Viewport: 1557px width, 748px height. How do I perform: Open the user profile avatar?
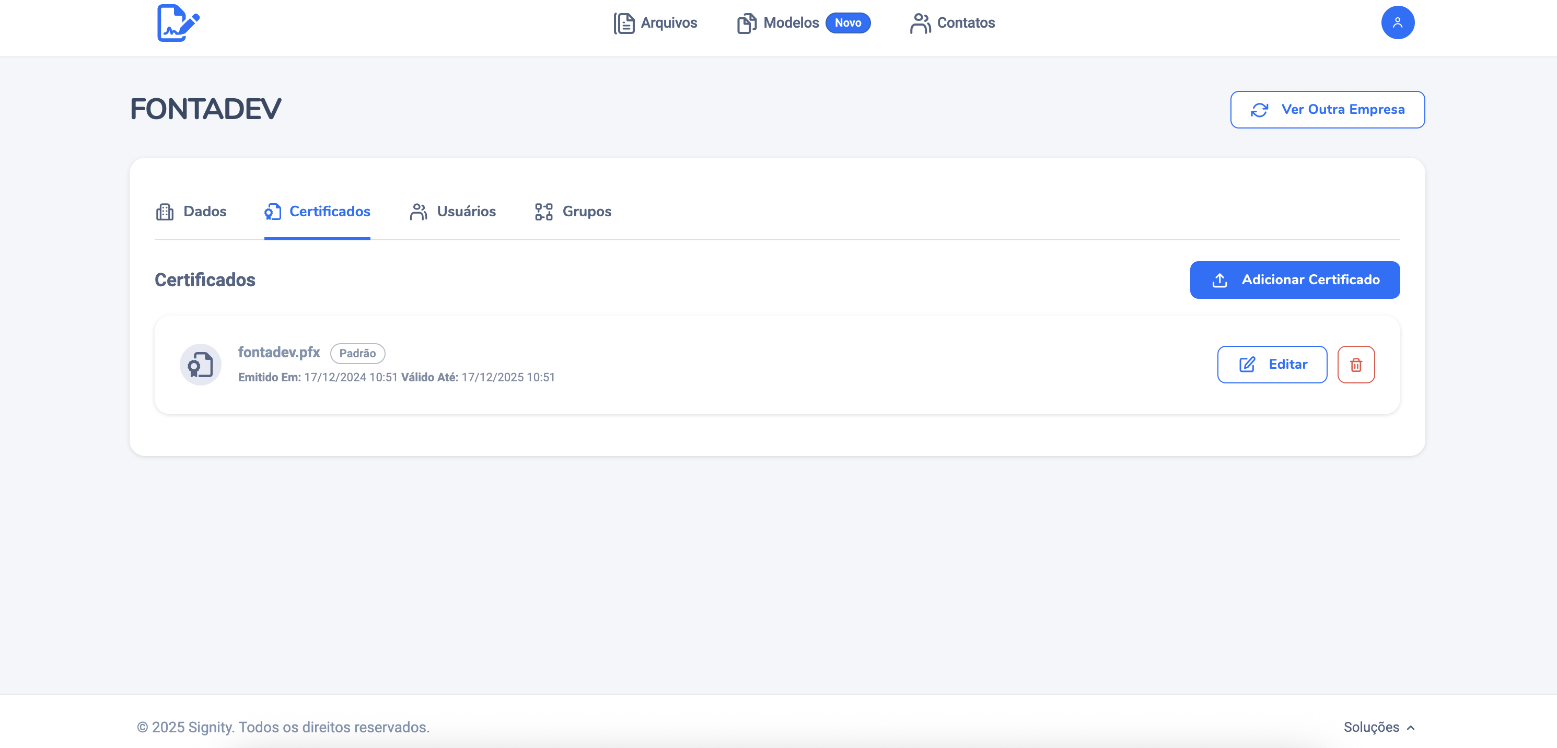(x=1398, y=23)
